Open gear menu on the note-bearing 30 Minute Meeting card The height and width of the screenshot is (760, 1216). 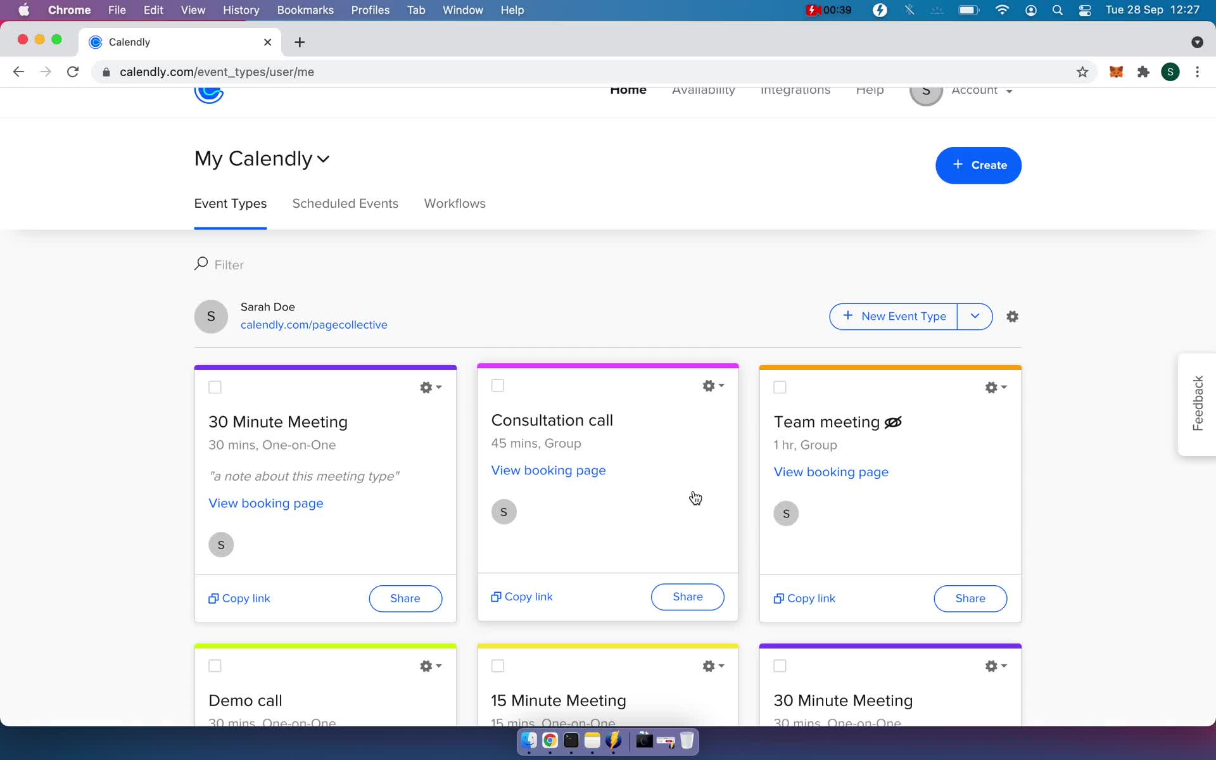tap(431, 387)
